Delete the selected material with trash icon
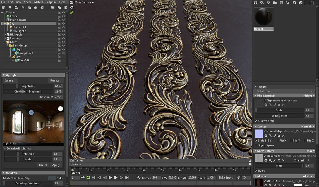The height and width of the screenshot is (187, 319). pos(281,3)
